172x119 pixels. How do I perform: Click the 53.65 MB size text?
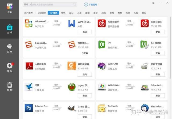coord(83,69)
